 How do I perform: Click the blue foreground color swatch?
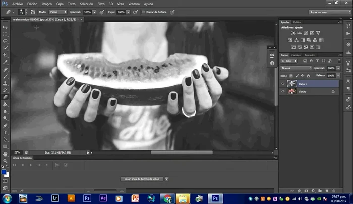4,171
